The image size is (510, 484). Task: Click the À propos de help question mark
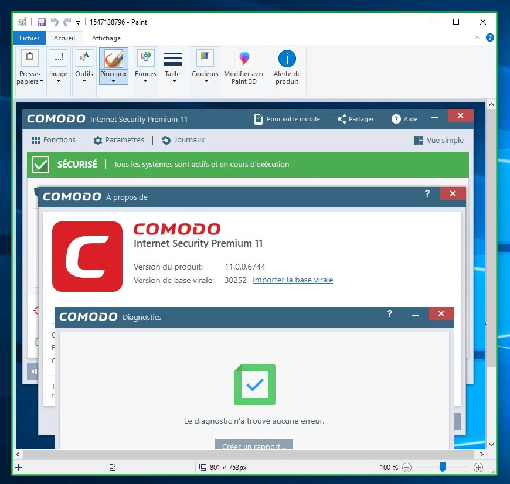tap(427, 193)
